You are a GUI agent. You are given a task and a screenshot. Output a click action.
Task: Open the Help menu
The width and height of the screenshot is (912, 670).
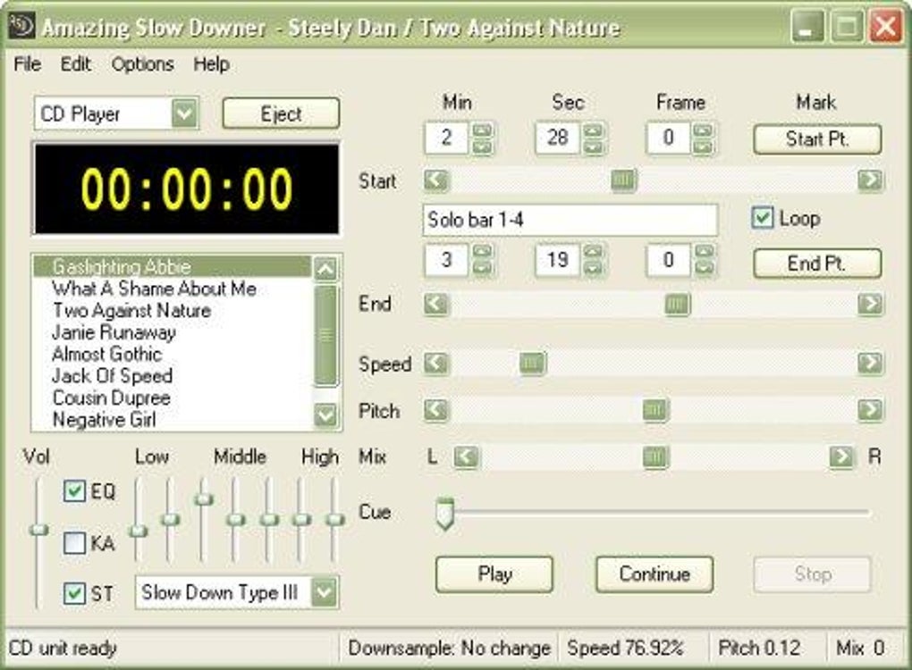click(x=211, y=64)
